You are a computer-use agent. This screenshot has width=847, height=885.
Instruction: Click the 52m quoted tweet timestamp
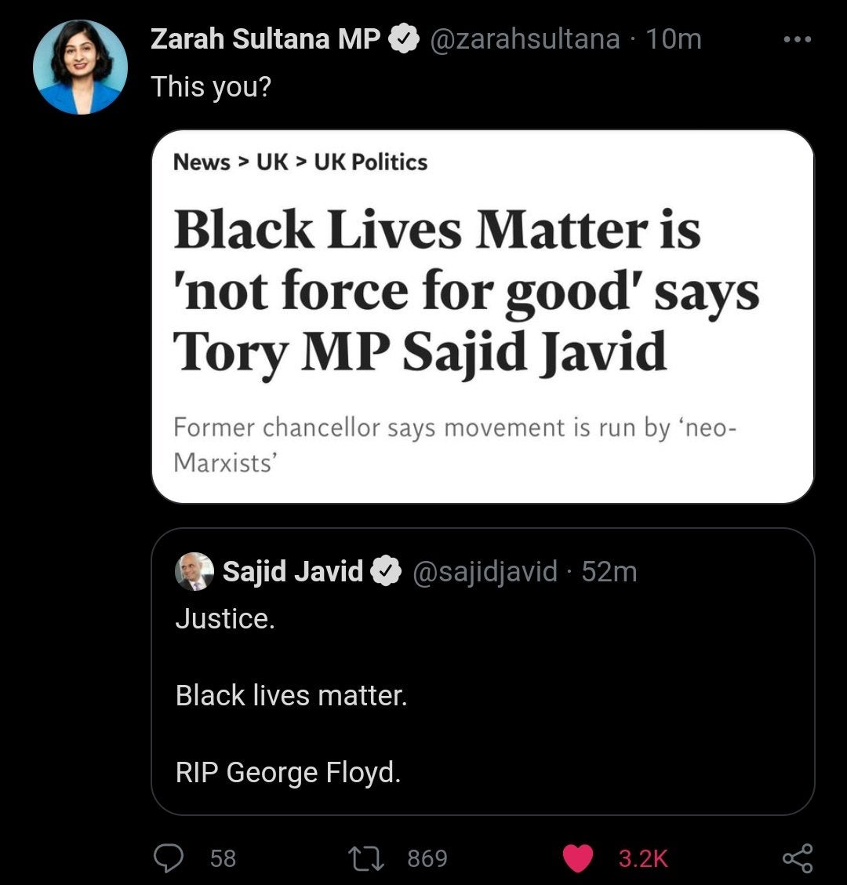point(609,571)
